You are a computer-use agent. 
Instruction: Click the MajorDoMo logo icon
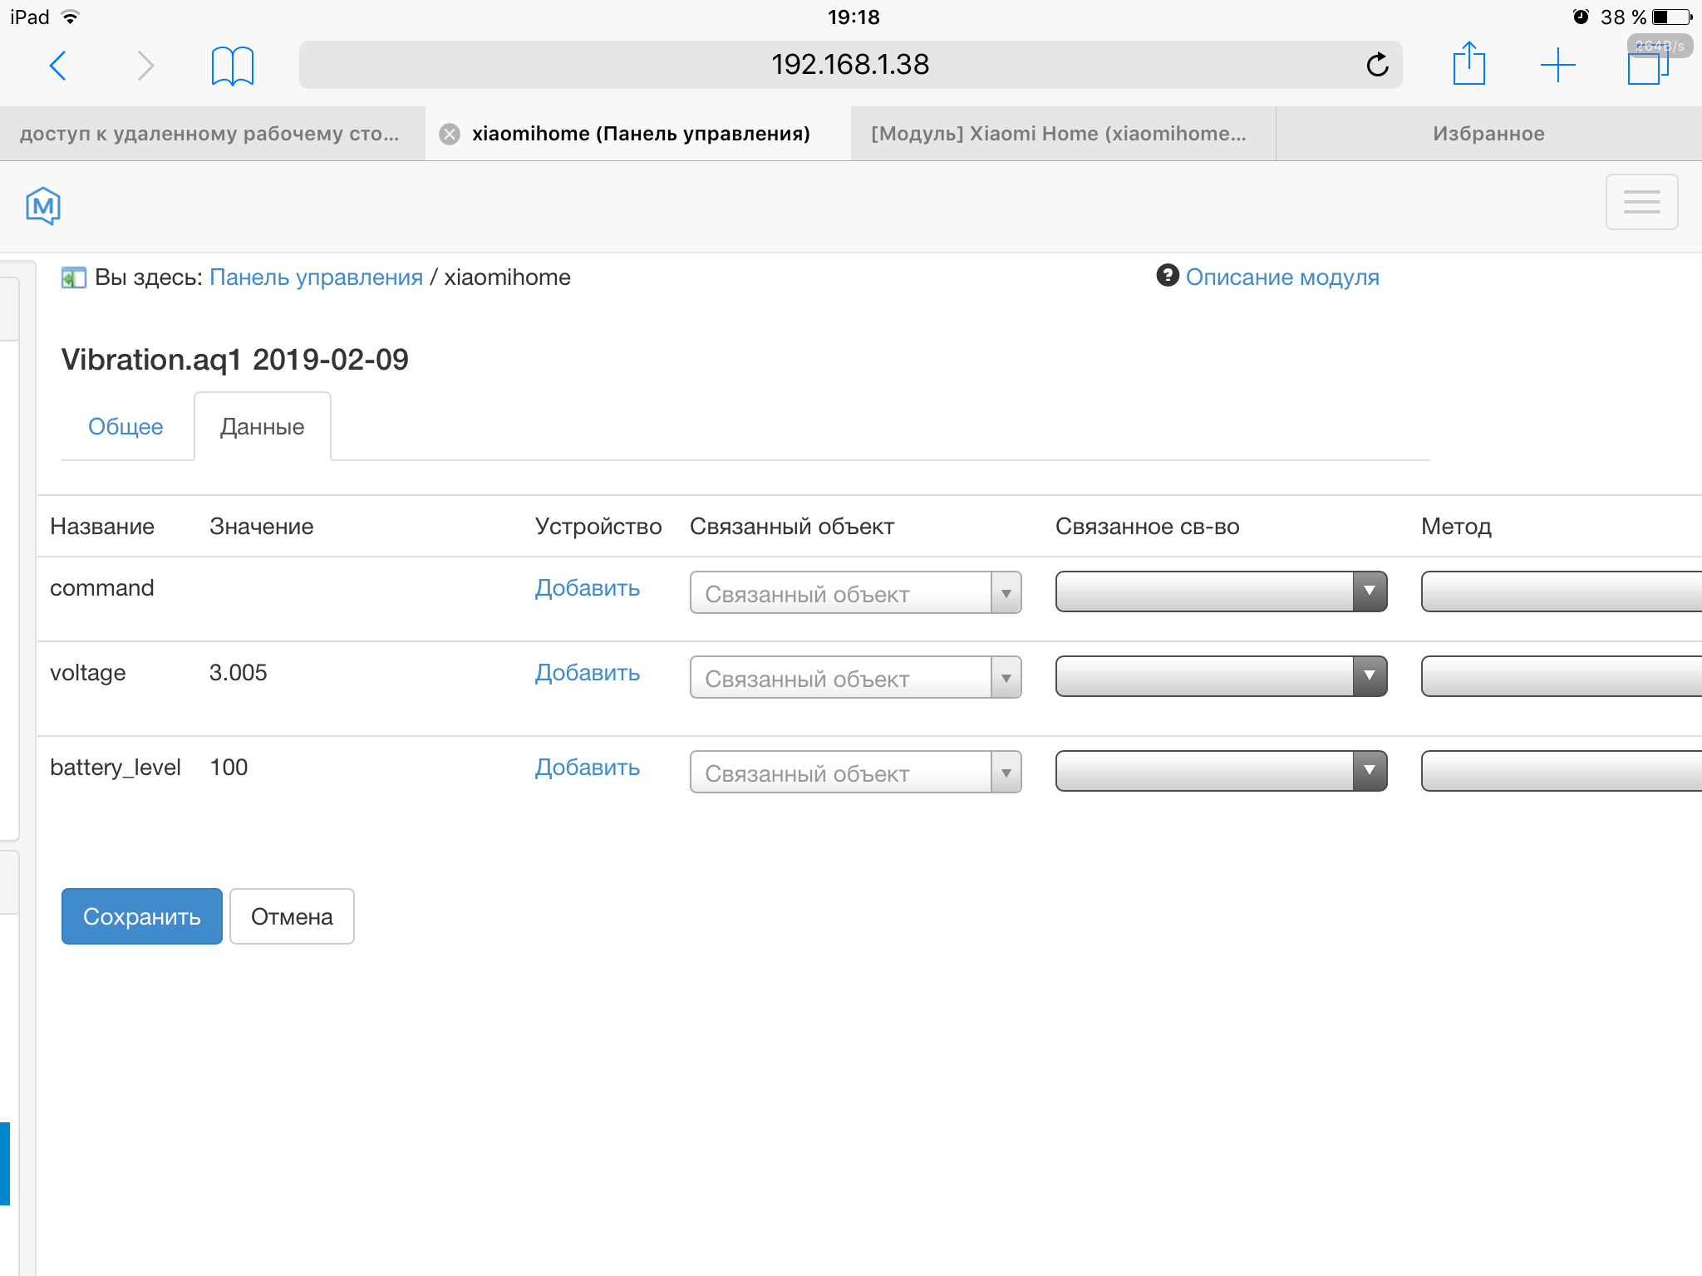(x=43, y=205)
